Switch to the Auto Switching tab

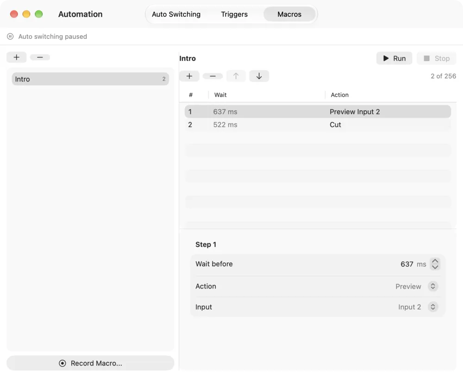(x=176, y=14)
